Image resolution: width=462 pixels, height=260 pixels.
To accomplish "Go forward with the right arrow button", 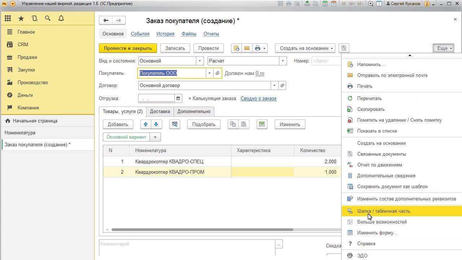I will coord(119,21).
